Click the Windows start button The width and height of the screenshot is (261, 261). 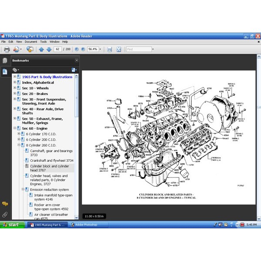pos(12,225)
